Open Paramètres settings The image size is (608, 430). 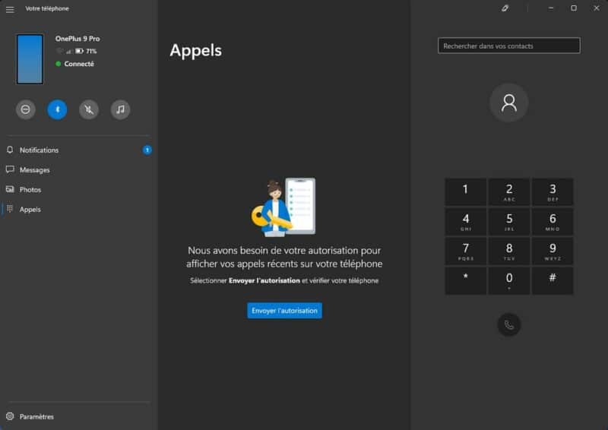click(79, 416)
